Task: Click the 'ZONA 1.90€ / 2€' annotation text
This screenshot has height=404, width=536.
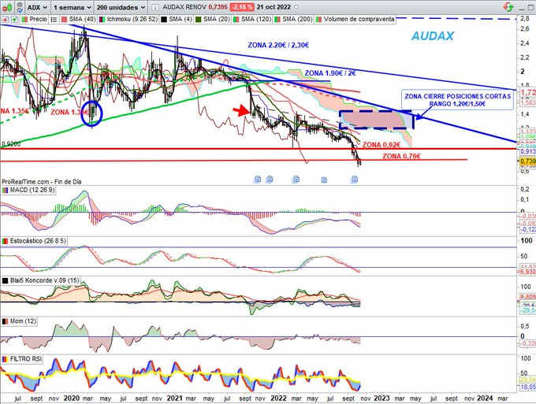Action: coord(330,73)
